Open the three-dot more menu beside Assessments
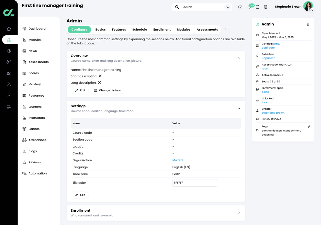 226,29
